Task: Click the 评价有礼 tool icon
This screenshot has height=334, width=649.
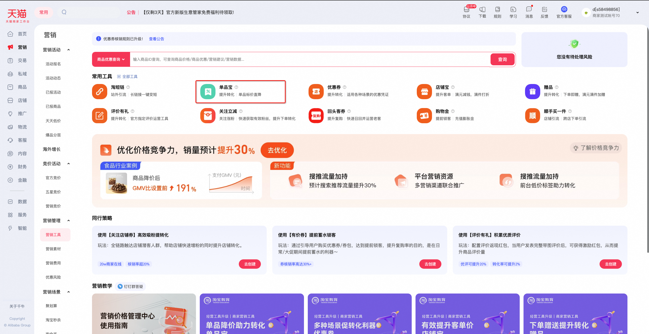Action: point(100,116)
